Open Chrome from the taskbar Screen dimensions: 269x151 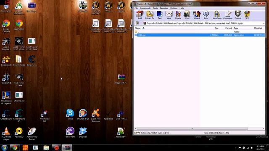click(15, 148)
